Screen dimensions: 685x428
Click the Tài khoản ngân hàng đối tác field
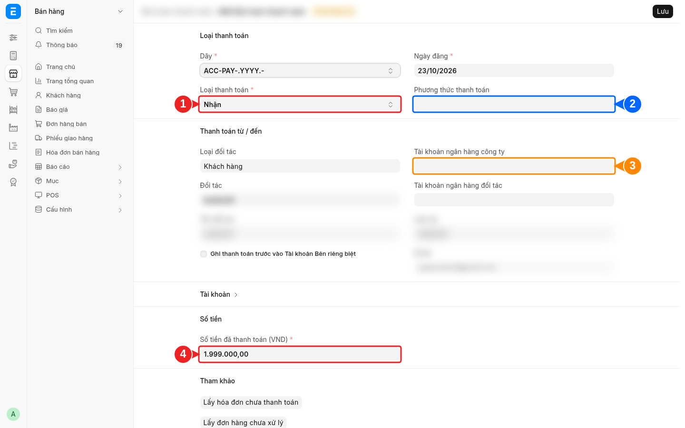(x=514, y=200)
